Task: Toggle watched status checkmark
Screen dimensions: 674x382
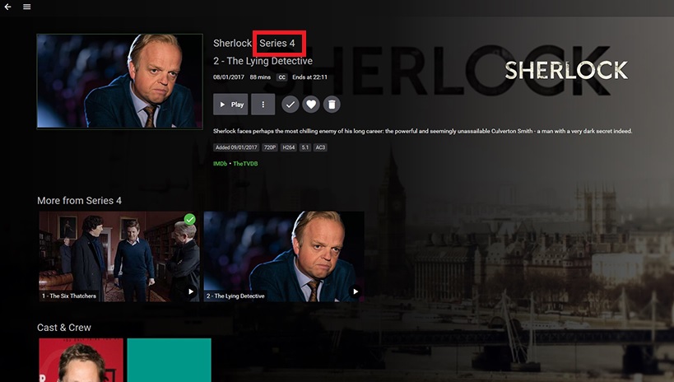Action: [291, 104]
